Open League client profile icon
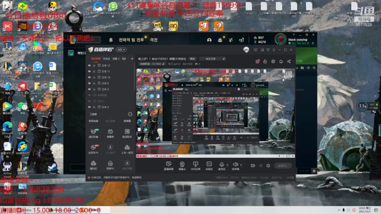This screenshot has width=381, height=214. [209, 40]
